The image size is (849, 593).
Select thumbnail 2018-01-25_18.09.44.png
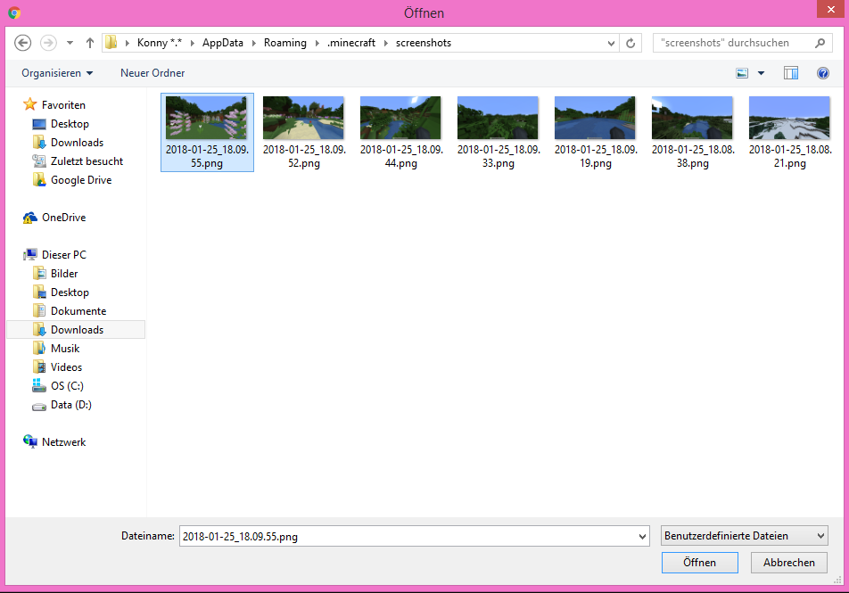point(401,132)
